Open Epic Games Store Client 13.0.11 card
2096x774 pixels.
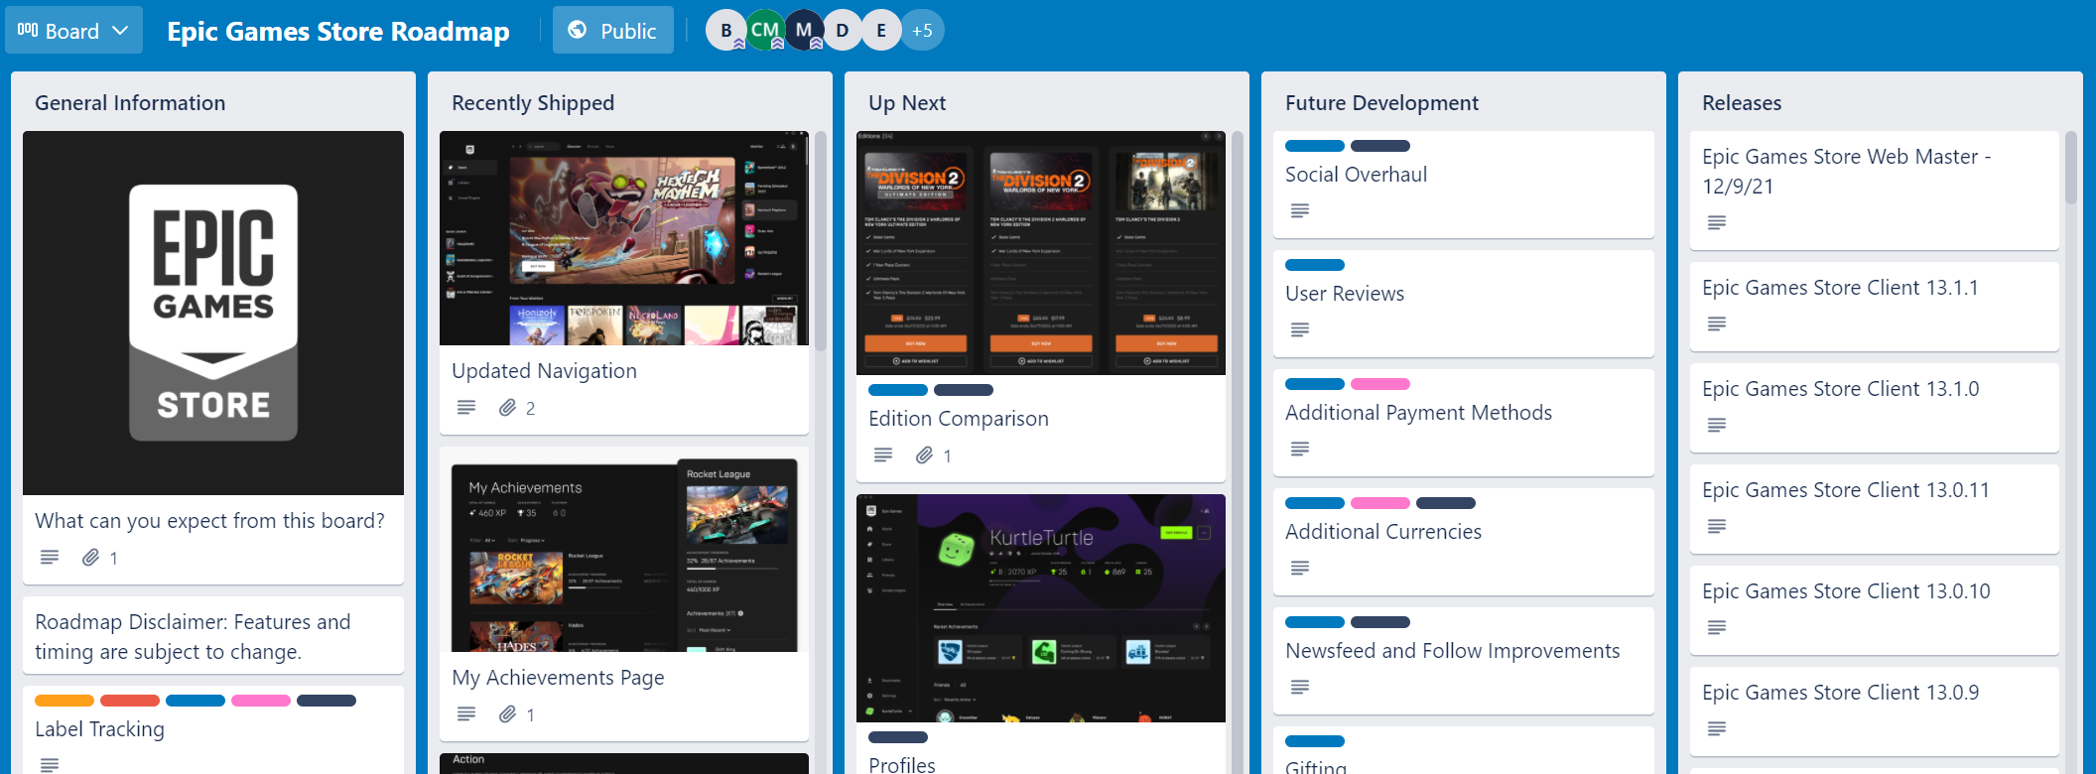[1875, 509]
